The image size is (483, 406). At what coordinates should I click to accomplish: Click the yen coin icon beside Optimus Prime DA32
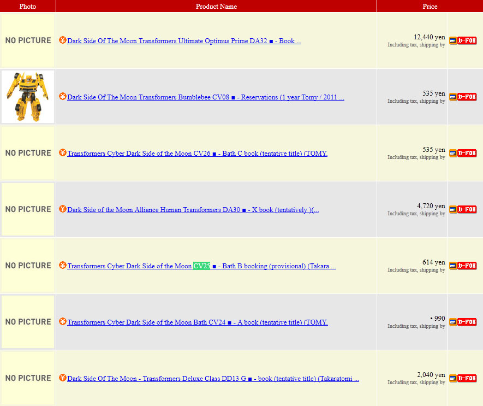(63, 40)
